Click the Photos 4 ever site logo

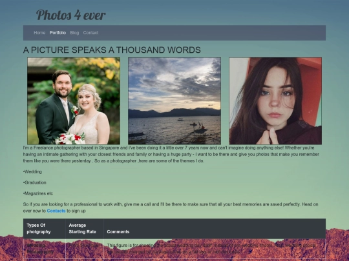pyautogui.click(x=71, y=15)
